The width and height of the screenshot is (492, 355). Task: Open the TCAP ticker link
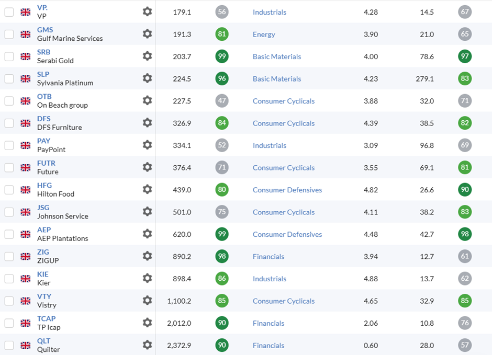(x=46, y=319)
